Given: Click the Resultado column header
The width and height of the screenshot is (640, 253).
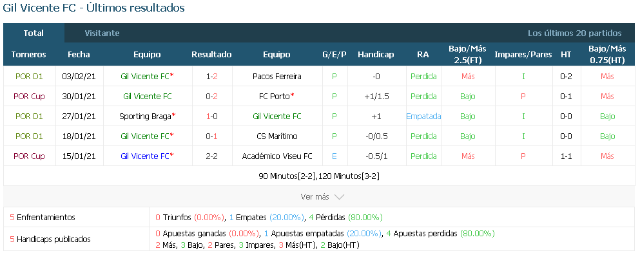Looking at the screenshot, I should point(211,55).
